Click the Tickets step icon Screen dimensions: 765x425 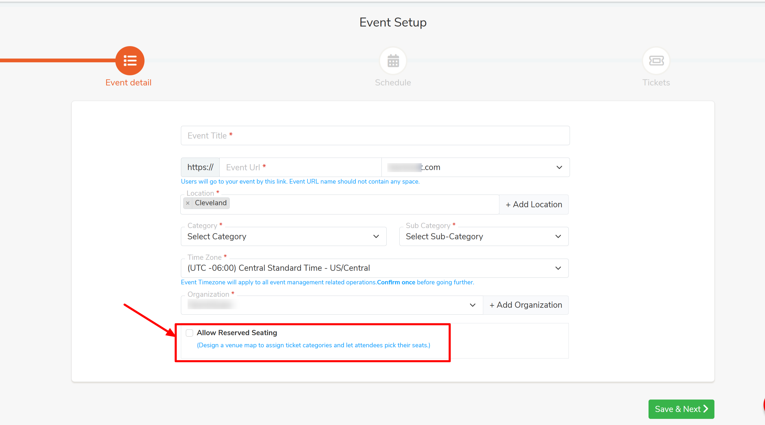(x=656, y=61)
